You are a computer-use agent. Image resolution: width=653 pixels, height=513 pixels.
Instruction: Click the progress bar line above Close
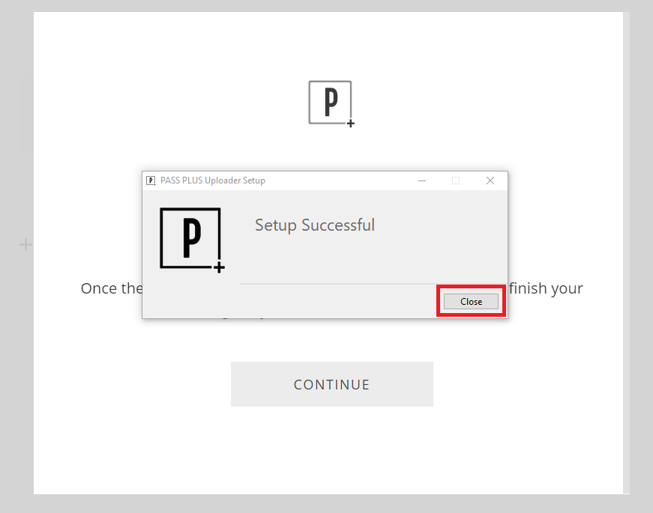367,284
